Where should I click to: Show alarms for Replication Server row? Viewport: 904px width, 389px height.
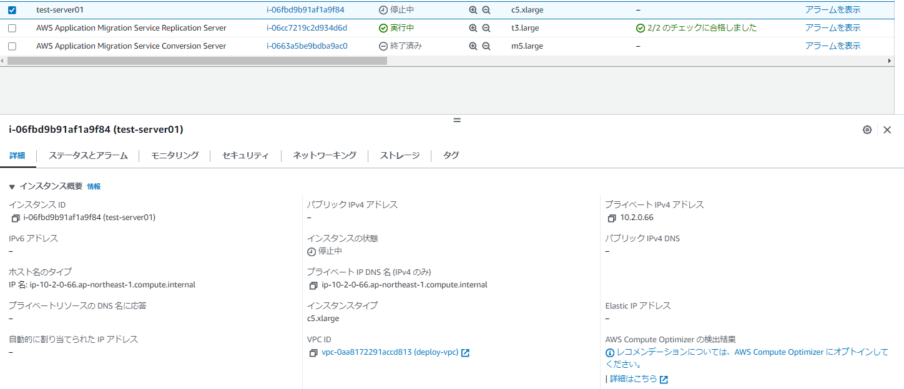(832, 28)
